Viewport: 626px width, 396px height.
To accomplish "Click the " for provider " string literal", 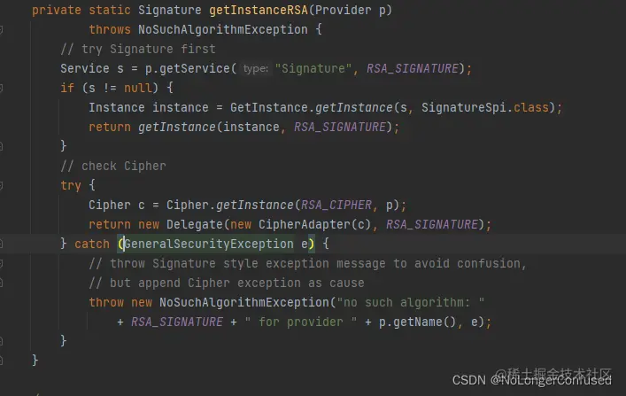I will [301, 322].
